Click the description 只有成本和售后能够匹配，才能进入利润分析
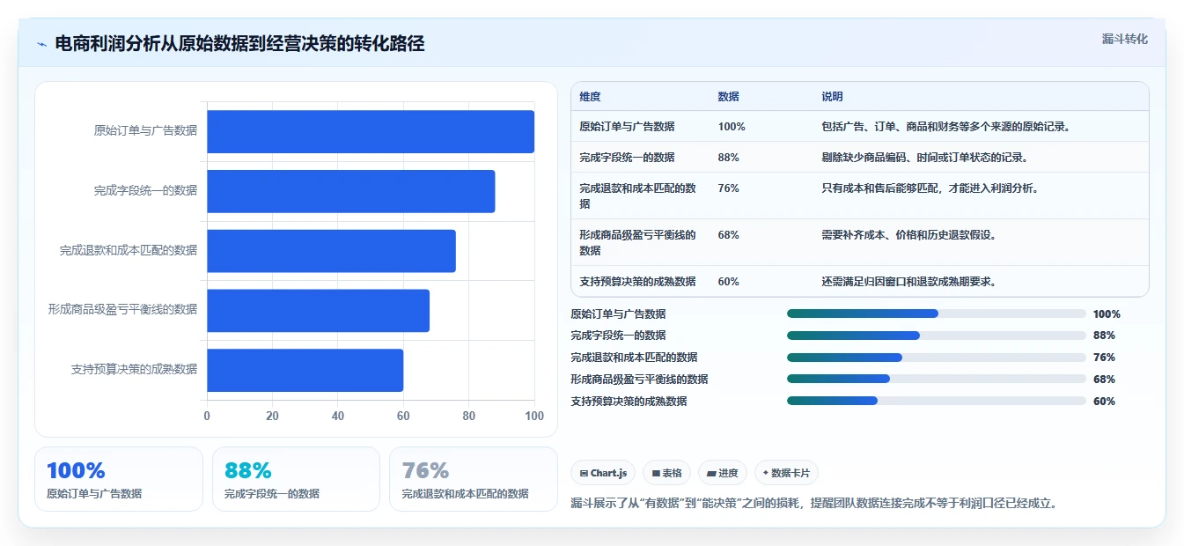Screen dimensions: 1184x546 click(930, 188)
